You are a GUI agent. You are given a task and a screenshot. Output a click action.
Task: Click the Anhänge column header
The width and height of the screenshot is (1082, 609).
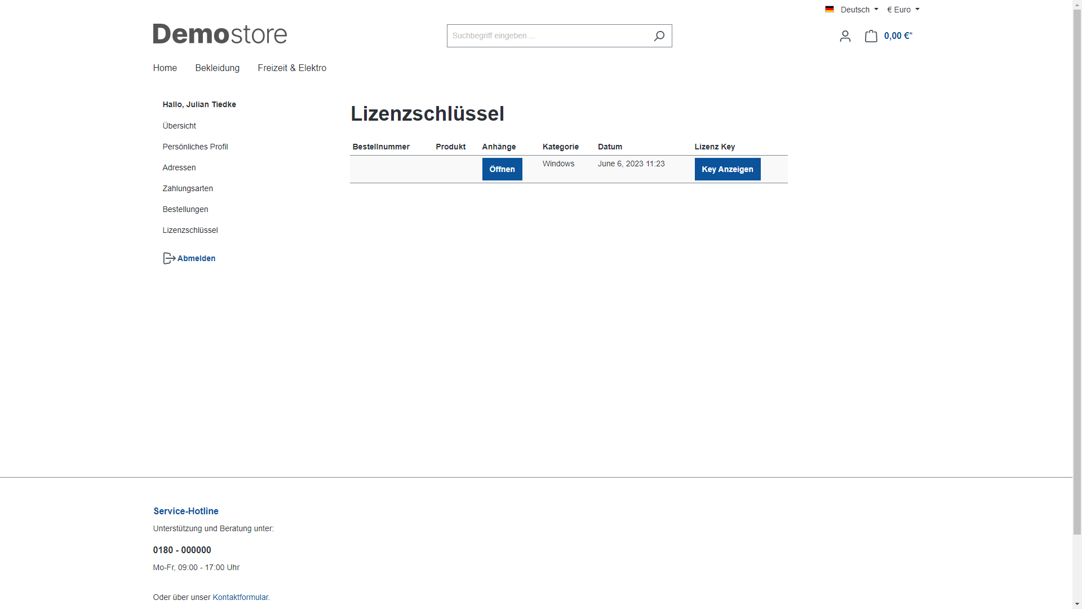tap(499, 147)
